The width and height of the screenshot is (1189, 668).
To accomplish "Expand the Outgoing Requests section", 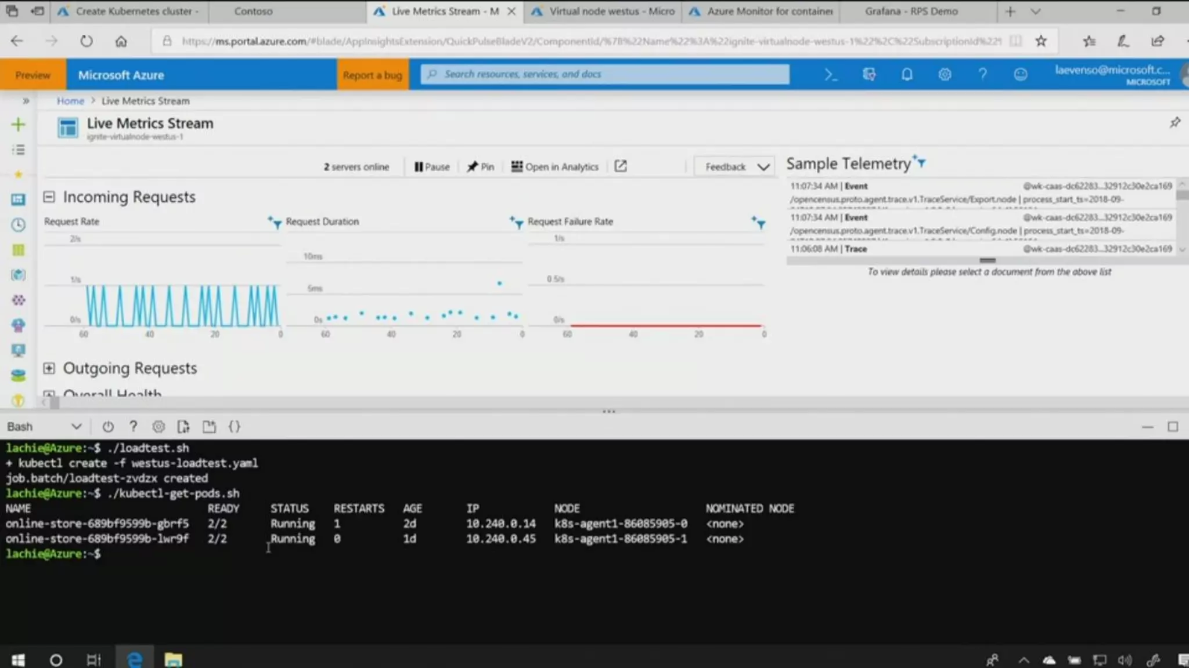I will (x=49, y=368).
